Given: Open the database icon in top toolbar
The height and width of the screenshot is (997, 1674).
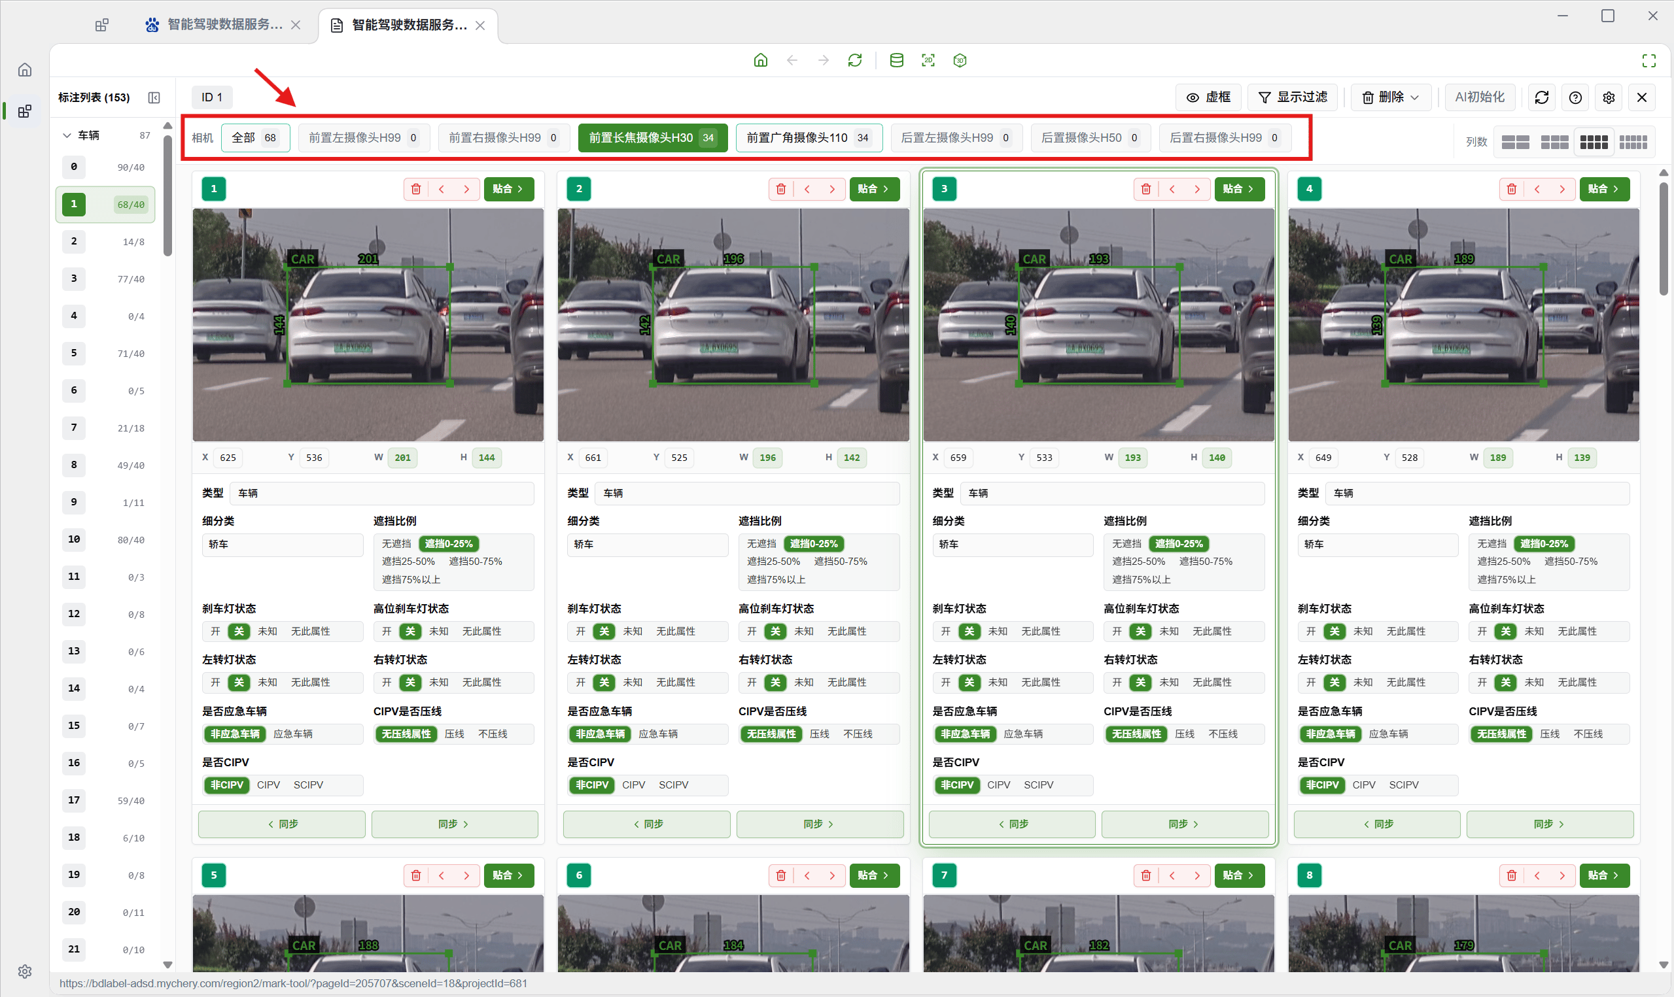Looking at the screenshot, I should coord(896,60).
